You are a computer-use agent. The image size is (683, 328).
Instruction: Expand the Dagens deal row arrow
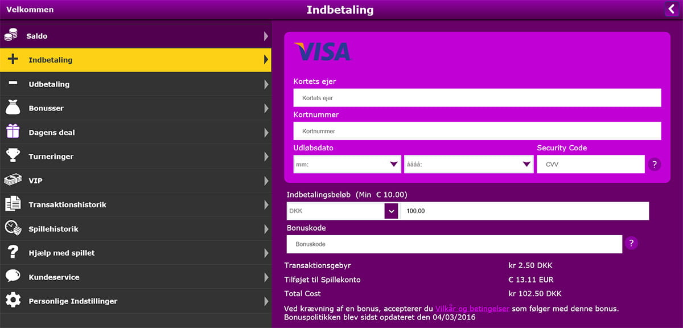266,132
